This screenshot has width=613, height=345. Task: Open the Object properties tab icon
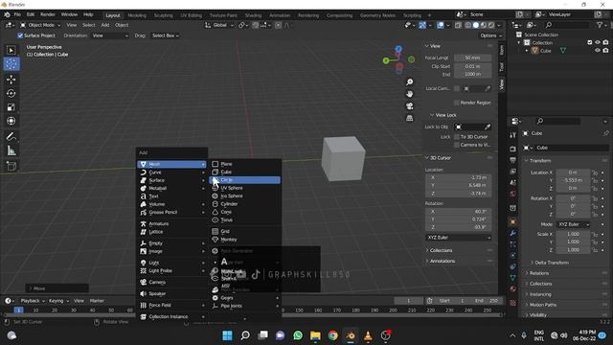[x=513, y=221]
